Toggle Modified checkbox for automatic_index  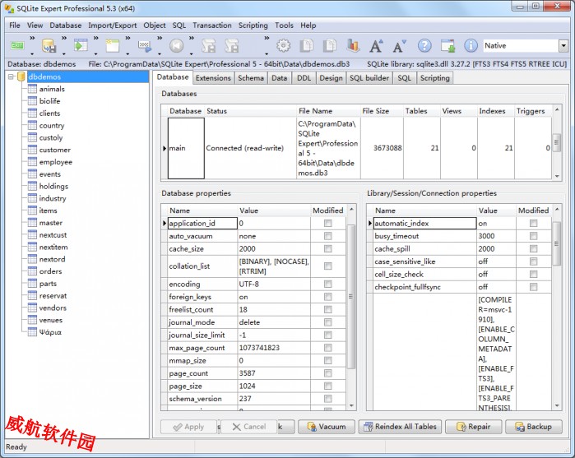coord(534,224)
